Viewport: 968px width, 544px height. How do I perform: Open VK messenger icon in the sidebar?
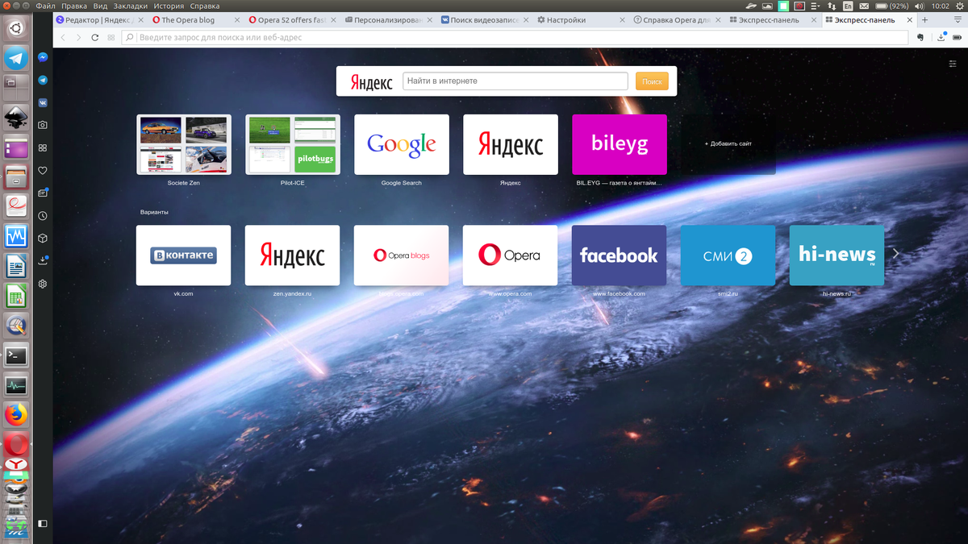click(42, 102)
